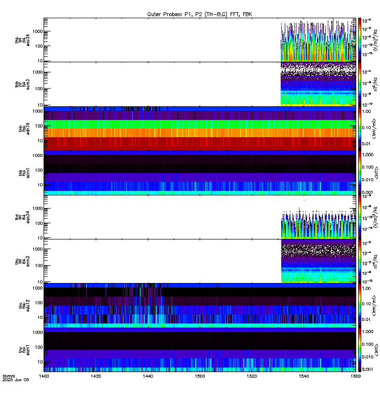Click the 10 y-axis tick of thb fbk edc34 panel
The width and height of the screenshot is (380, 405).
[x=40, y=141]
